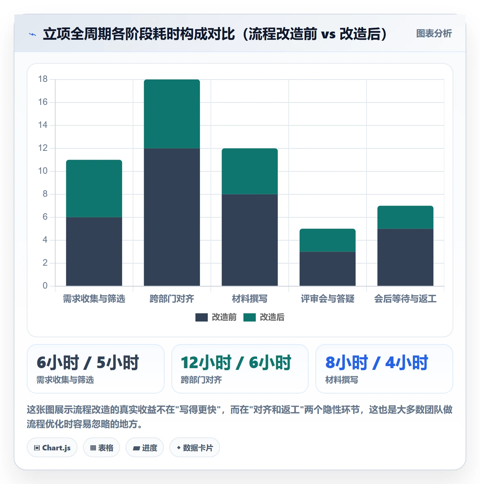480x484 pixels.
Task: Toggle the 改造后 legend color swatch
Action: coord(250,317)
